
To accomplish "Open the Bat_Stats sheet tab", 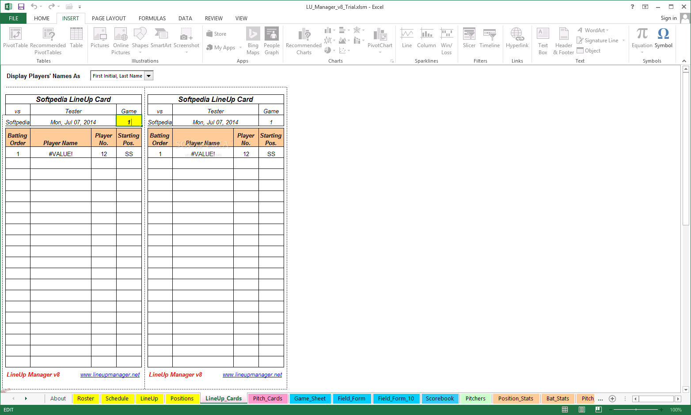I will click(x=558, y=399).
